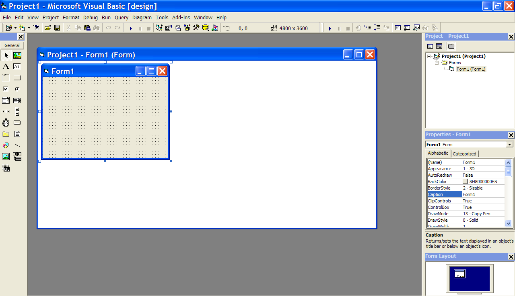Viewport: 515px width, 296px height.
Task: Toggle the Properties Window toolbar button
Action: pos(168,28)
